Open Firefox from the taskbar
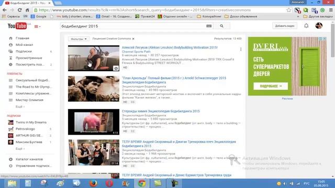This screenshot has width=335, height=188. [93, 183]
